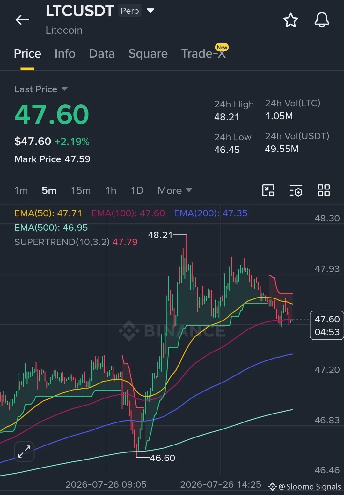Tap the 46.46 price axis label

click(327, 470)
